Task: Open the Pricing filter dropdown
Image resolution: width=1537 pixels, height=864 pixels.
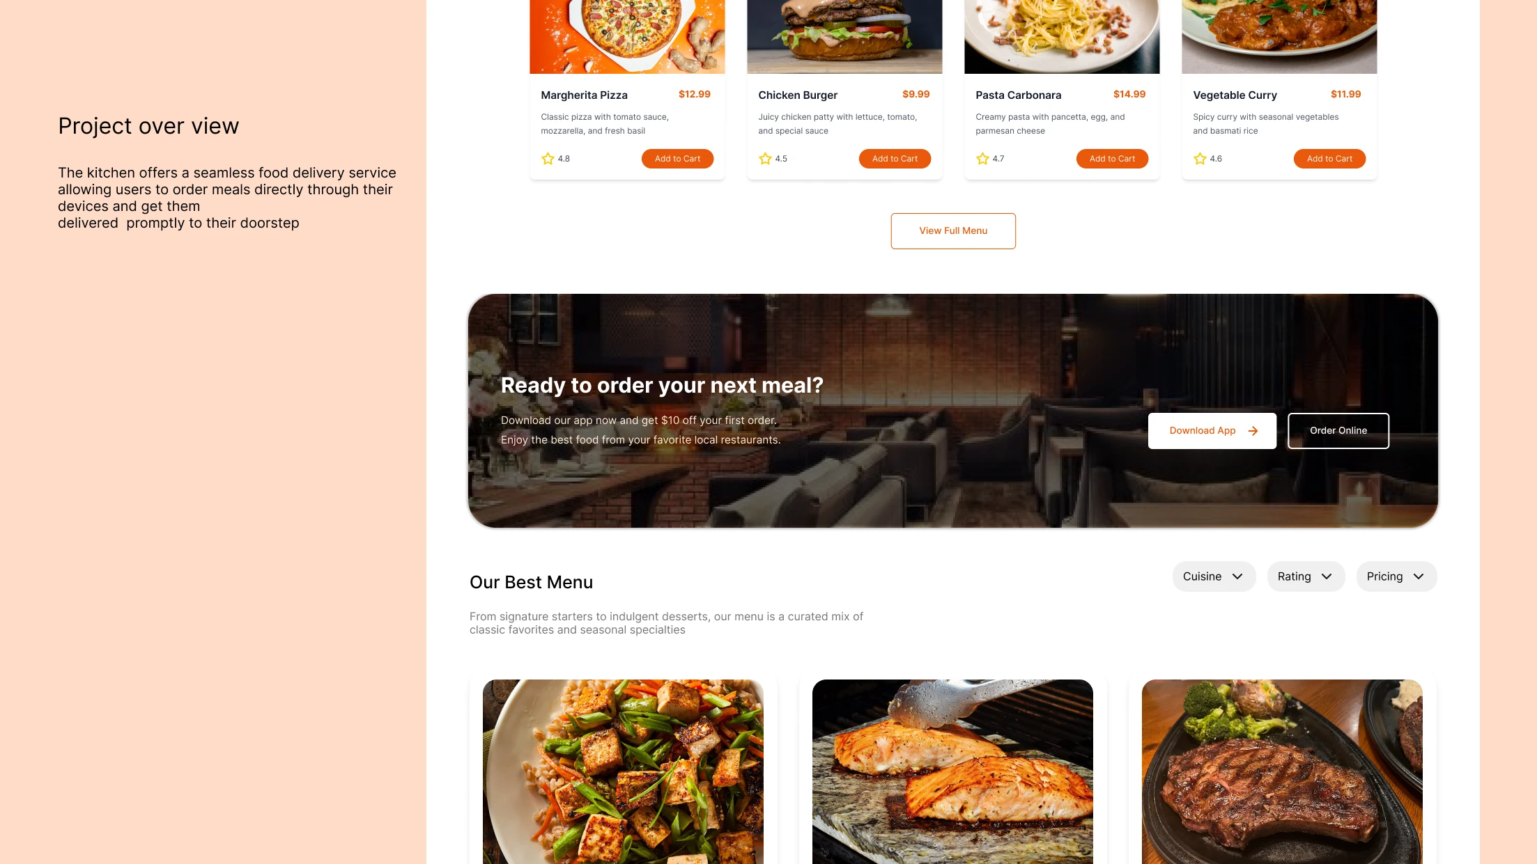Action: click(1396, 576)
